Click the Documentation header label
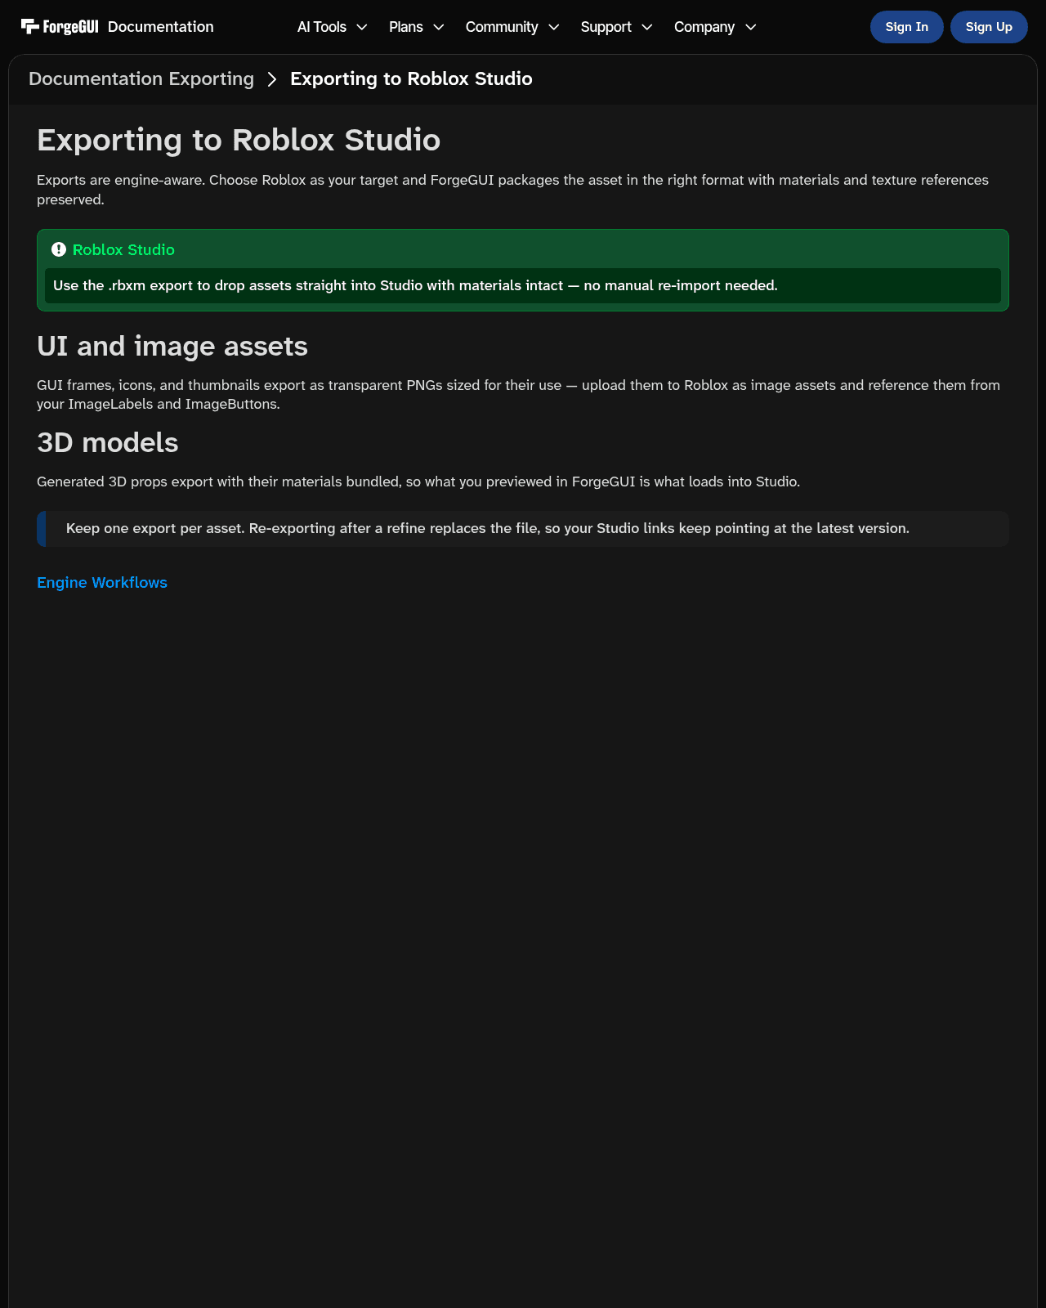The width and height of the screenshot is (1046, 1308). [x=161, y=27]
